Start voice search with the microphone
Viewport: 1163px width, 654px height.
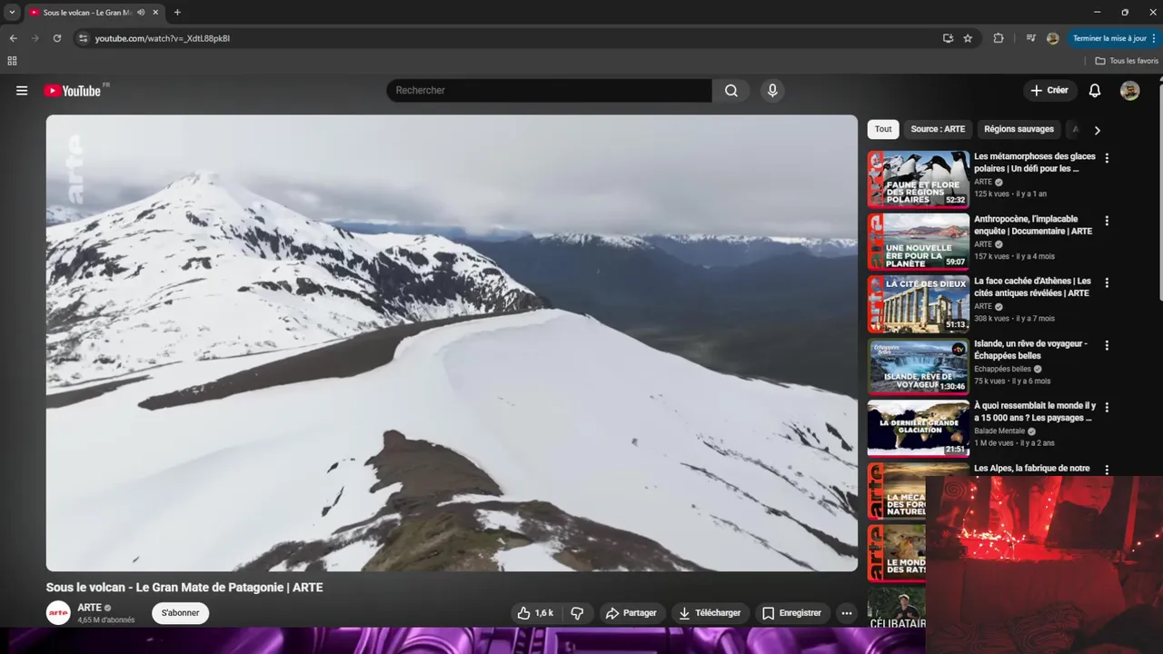point(772,91)
